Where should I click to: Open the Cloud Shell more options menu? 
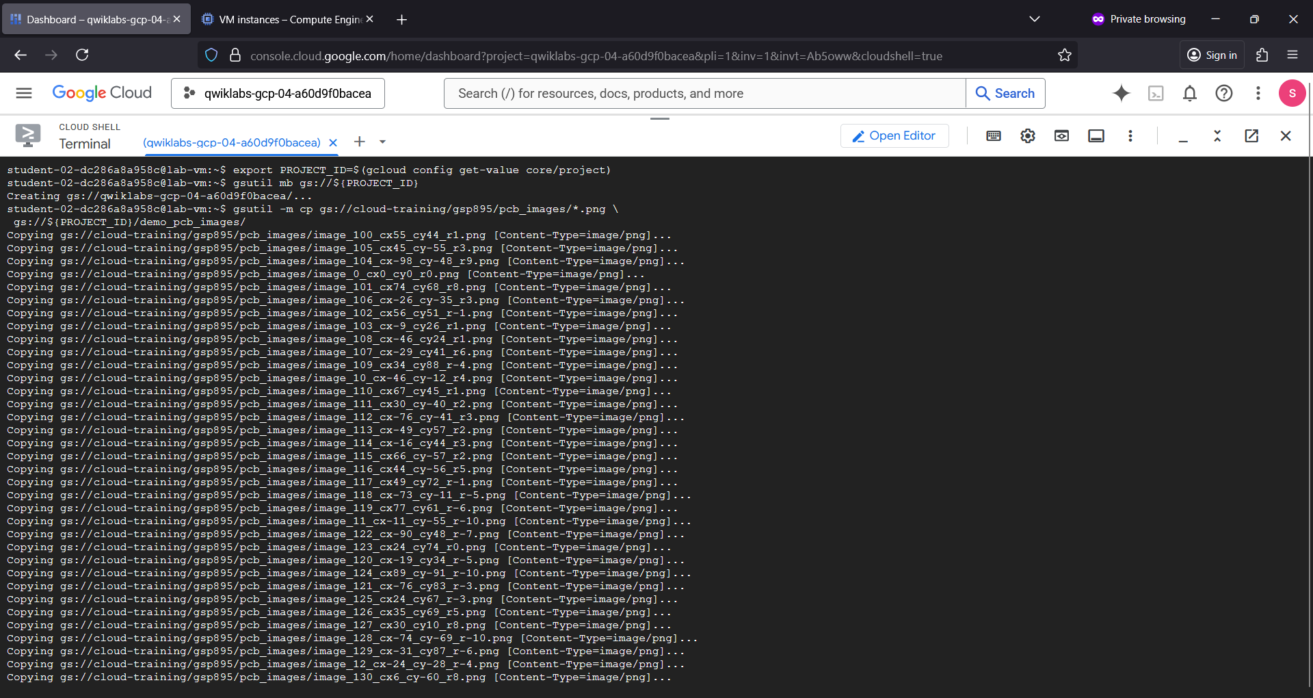point(1130,135)
